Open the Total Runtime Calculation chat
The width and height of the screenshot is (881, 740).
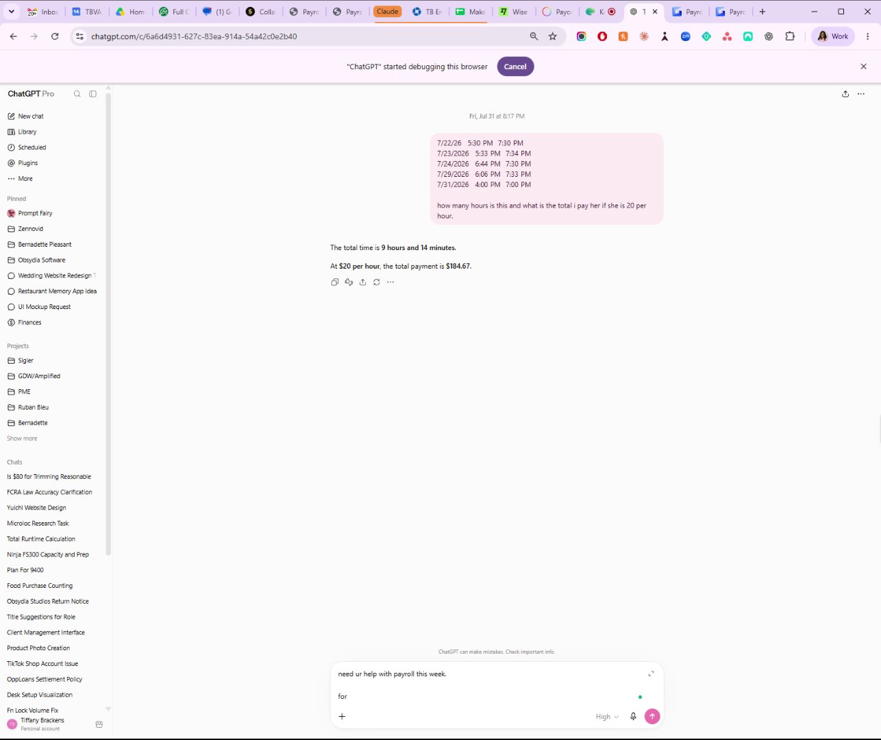point(41,539)
